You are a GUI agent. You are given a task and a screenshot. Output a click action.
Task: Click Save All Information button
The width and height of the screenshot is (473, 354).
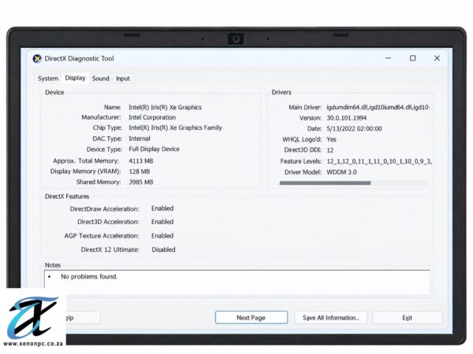point(331,318)
